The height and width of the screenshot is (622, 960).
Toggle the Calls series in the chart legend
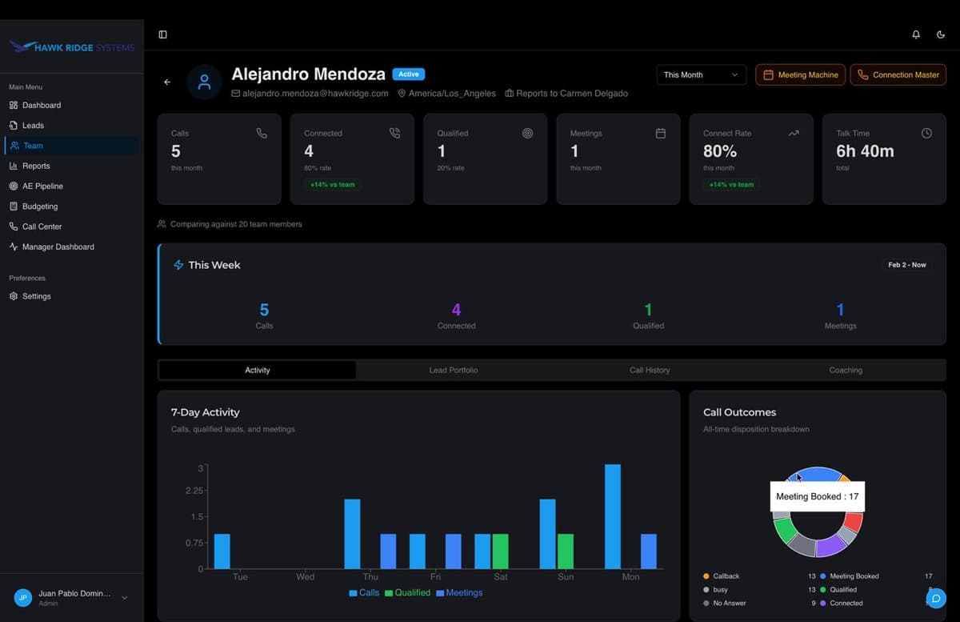click(x=363, y=592)
